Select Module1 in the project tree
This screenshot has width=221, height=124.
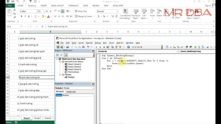[71, 77]
